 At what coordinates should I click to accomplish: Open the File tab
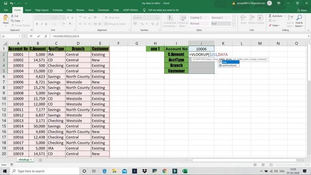click(x=6, y=10)
